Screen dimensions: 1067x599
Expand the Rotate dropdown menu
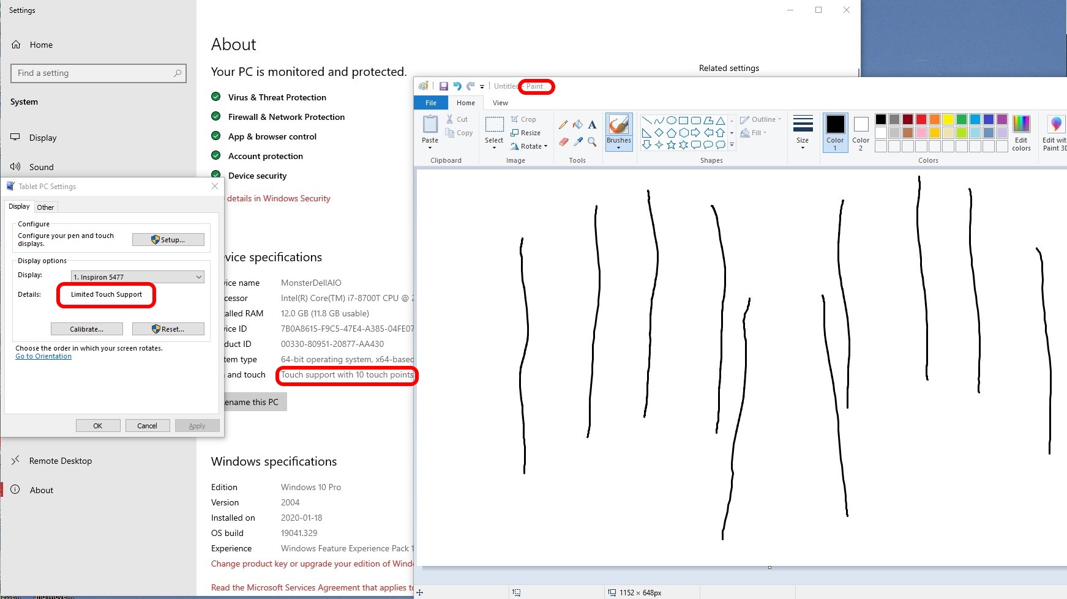pos(530,146)
